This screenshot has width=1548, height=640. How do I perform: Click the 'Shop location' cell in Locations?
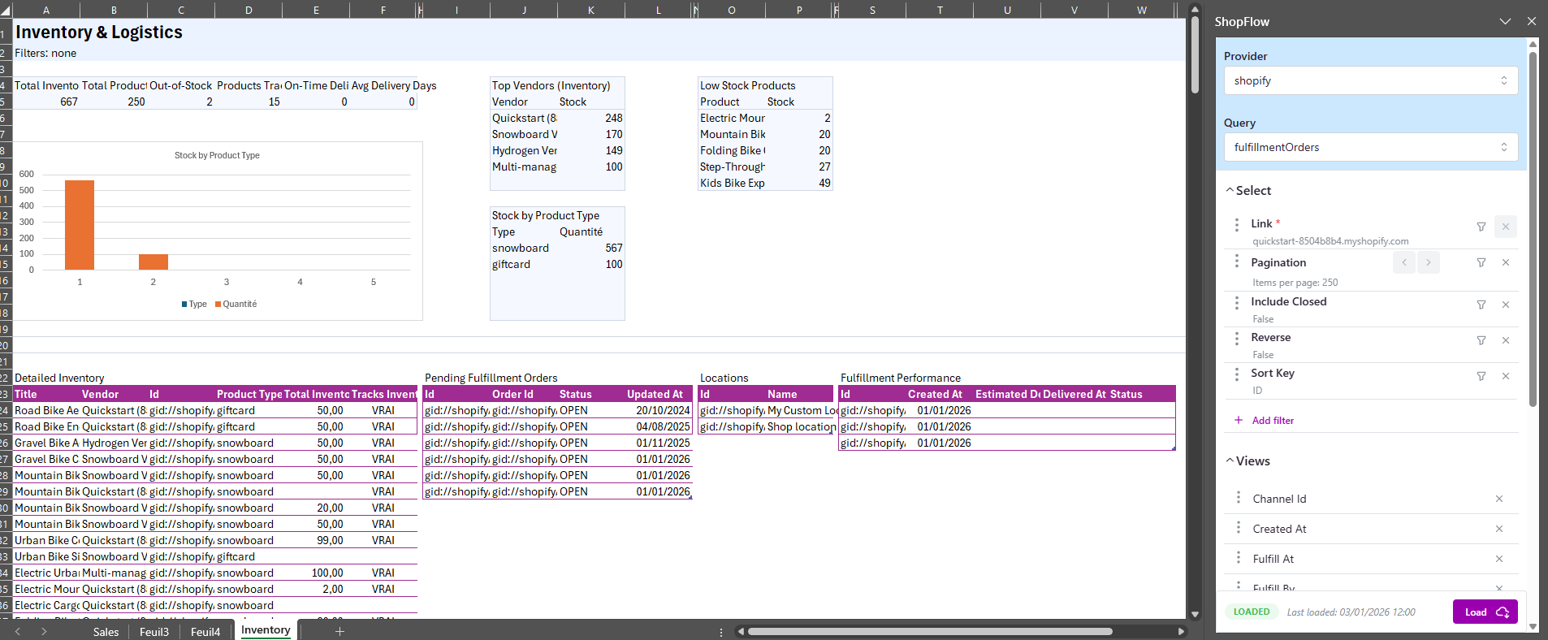point(801,426)
